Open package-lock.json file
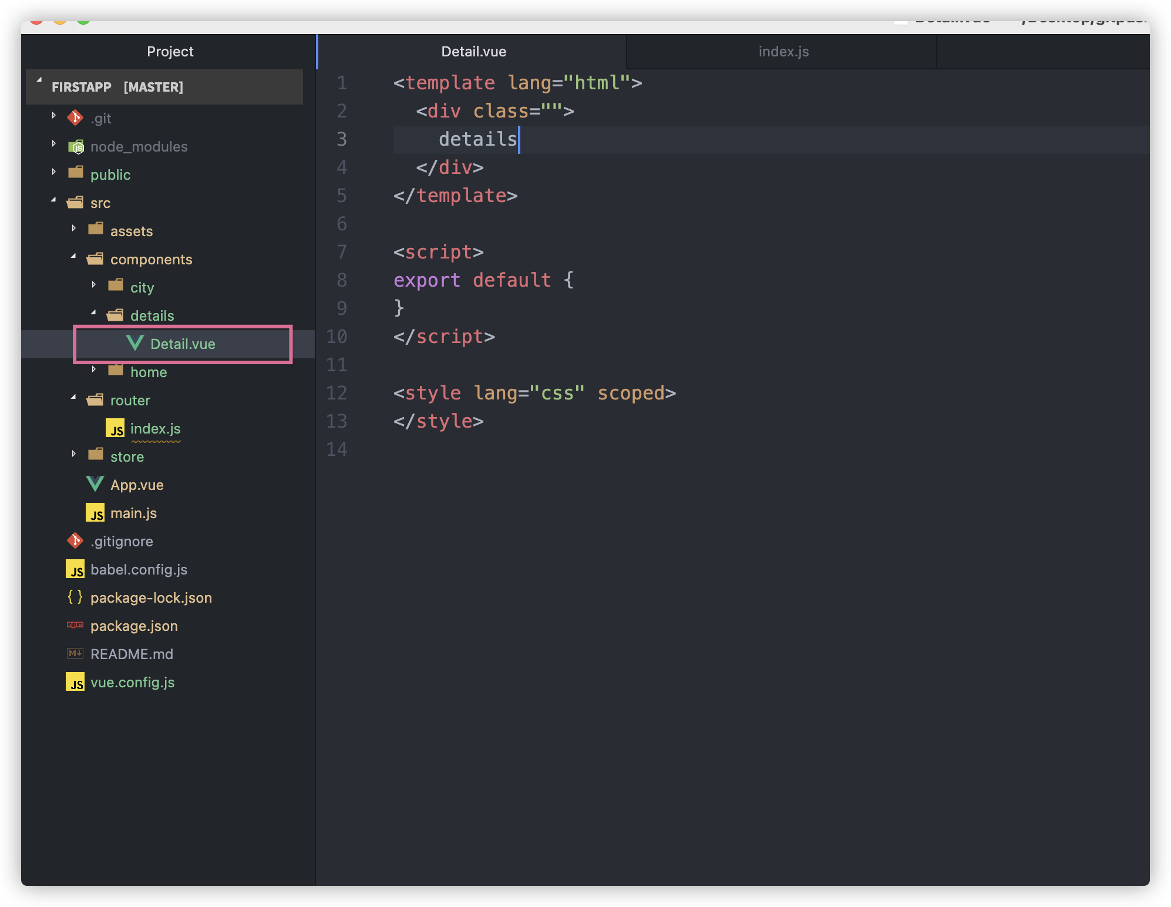 click(151, 598)
